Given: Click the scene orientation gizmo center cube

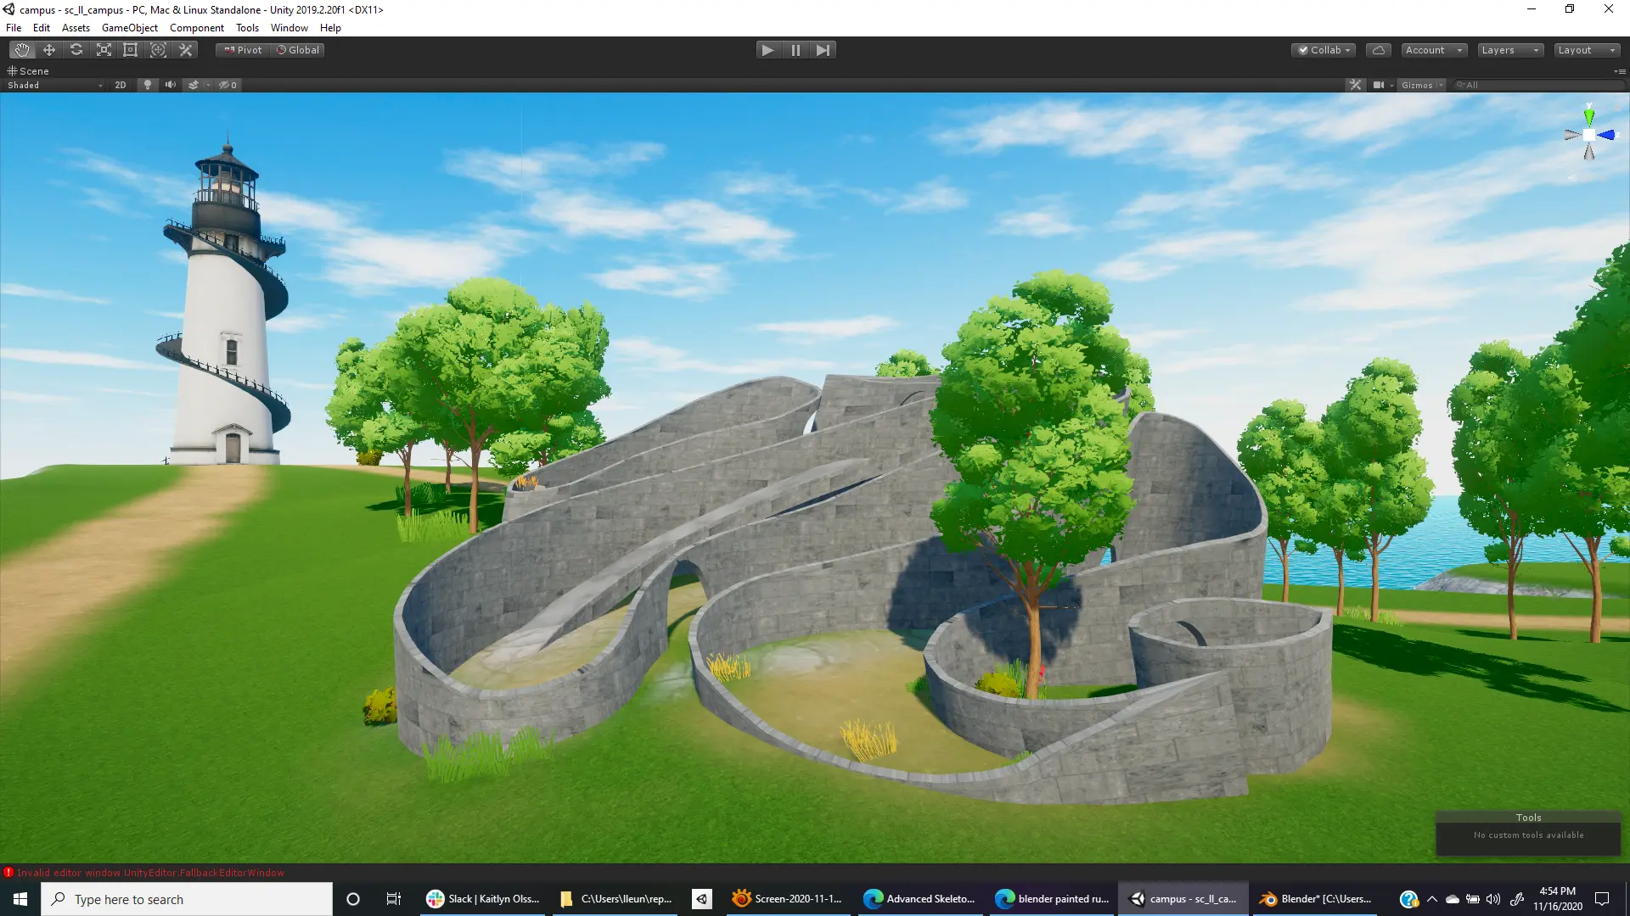Looking at the screenshot, I should (1588, 135).
